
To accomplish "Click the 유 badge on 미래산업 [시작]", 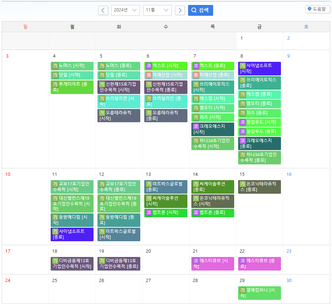I will click(149, 75).
